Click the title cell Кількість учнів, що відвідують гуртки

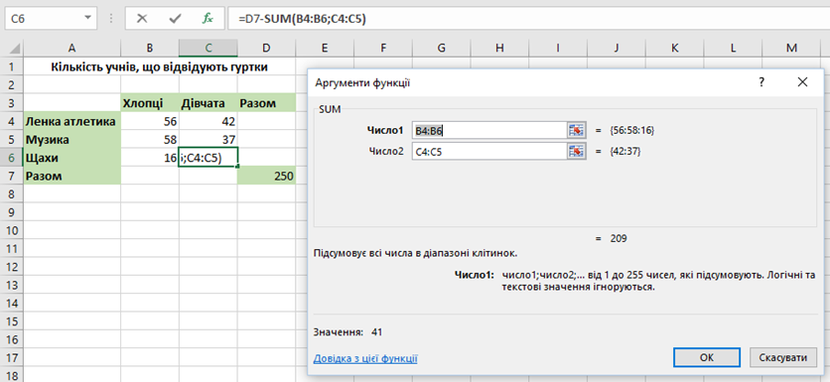click(x=159, y=66)
